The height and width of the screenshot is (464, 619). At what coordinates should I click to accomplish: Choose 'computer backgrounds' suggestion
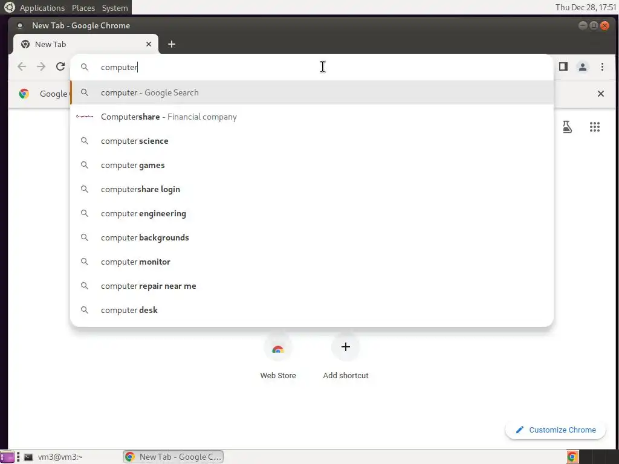pyautogui.click(x=312, y=237)
